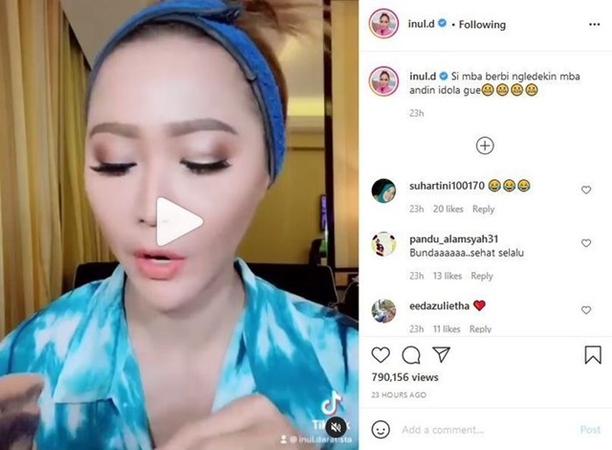View who liked suhartini100170's comment (20 likes)
This screenshot has width=612, height=450.
click(448, 209)
